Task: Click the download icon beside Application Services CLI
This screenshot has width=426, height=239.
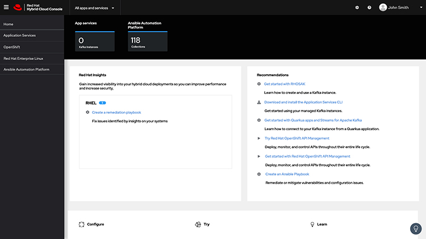Action: (259, 102)
